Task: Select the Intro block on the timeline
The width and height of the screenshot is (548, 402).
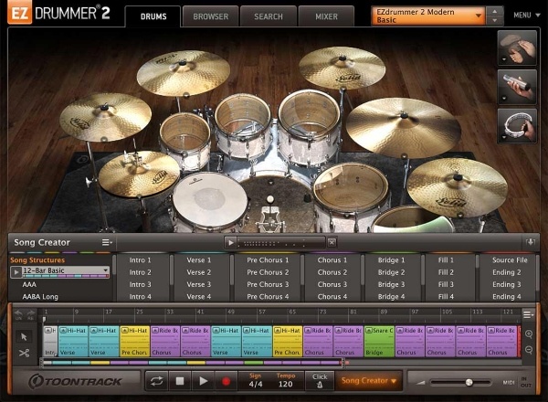Action: (x=50, y=342)
